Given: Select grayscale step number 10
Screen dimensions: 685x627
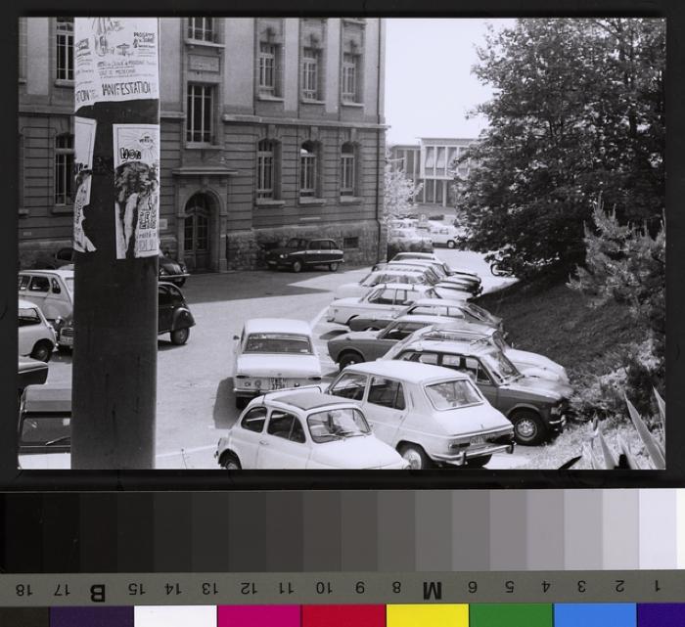Looking at the screenshot, I should [x=322, y=589].
